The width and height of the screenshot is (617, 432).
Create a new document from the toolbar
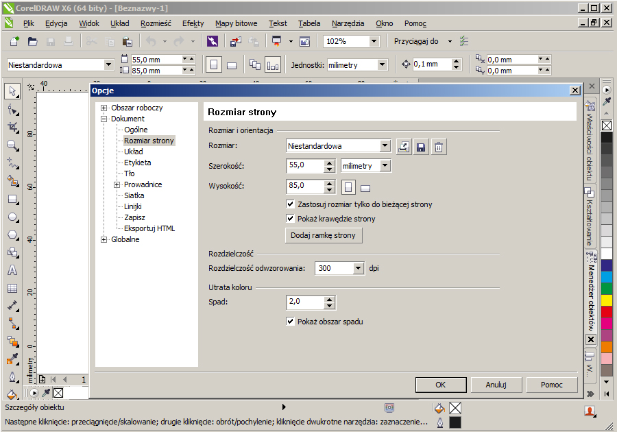tap(14, 41)
